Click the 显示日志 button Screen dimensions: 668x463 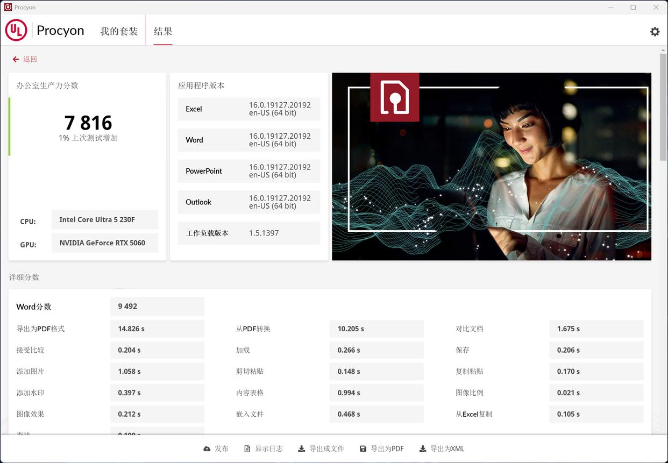(x=264, y=448)
